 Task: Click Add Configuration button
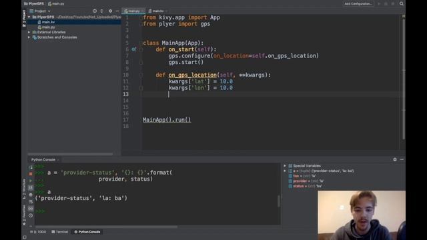click(x=358, y=4)
